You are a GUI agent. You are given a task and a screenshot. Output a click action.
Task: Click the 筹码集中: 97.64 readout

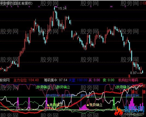(x=56, y=80)
